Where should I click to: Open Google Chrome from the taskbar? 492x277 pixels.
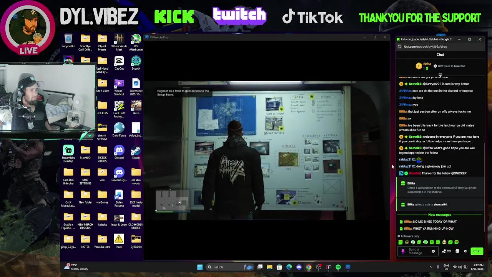point(309,267)
